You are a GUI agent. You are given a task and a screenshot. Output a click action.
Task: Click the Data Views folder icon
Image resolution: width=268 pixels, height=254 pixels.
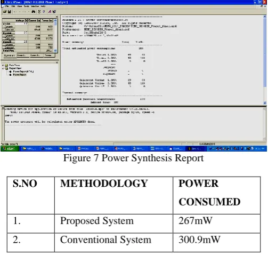pos(6,65)
